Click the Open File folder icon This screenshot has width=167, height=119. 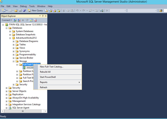[16, 10]
